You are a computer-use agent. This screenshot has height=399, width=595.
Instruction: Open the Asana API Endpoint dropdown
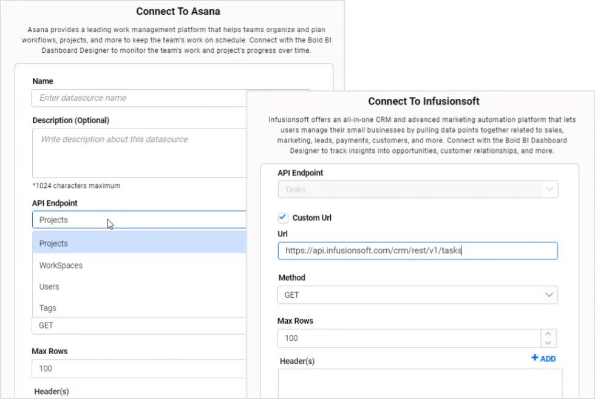coord(140,220)
